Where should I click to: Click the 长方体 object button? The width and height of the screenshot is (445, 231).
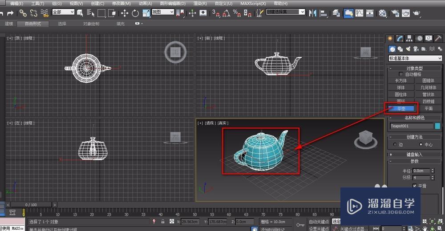(x=401, y=80)
